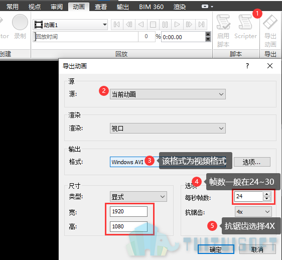Screen dimensions: 282x260
Task: Jump to end of animation
Action: point(201,25)
